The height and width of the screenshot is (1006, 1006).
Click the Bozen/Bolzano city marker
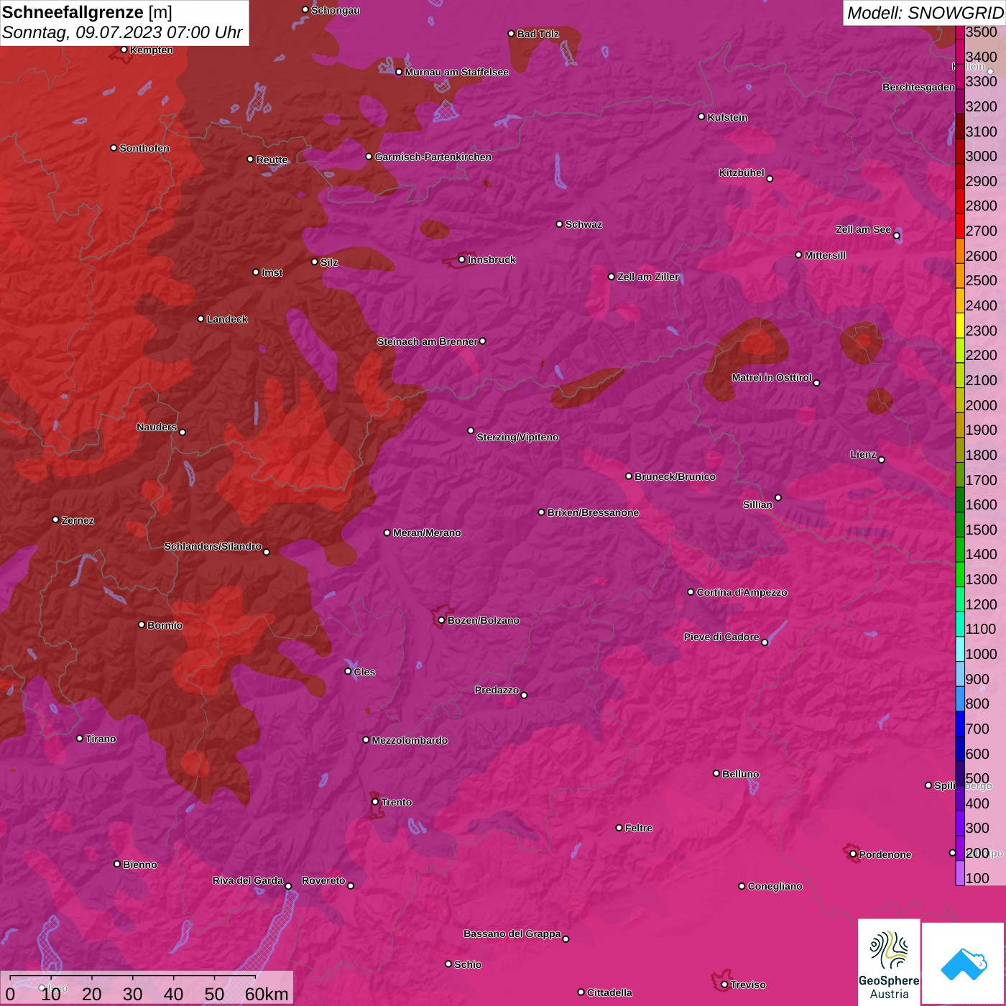click(441, 620)
